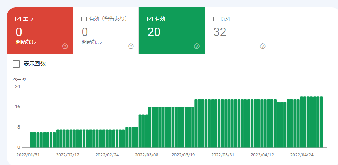Select the 除外 status card
338x165 pixels.
coord(238,30)
